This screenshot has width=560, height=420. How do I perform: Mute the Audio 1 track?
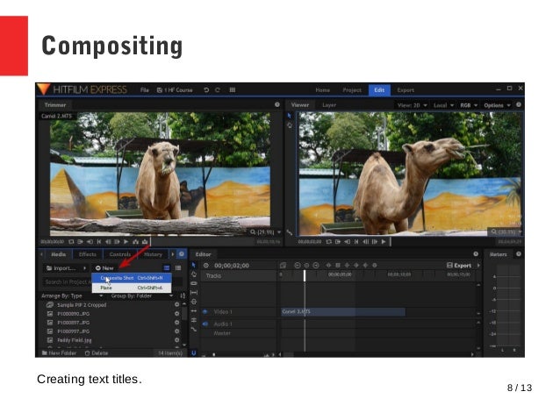205,324
